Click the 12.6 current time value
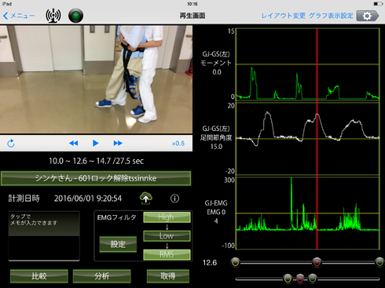Screen dimensions: 385x288 coord(210,262)
